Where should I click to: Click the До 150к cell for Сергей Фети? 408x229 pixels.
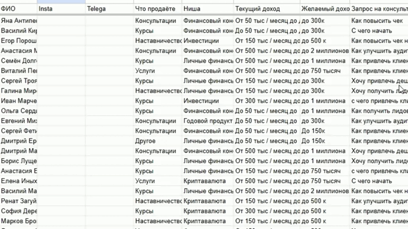(x=325, y=131)
